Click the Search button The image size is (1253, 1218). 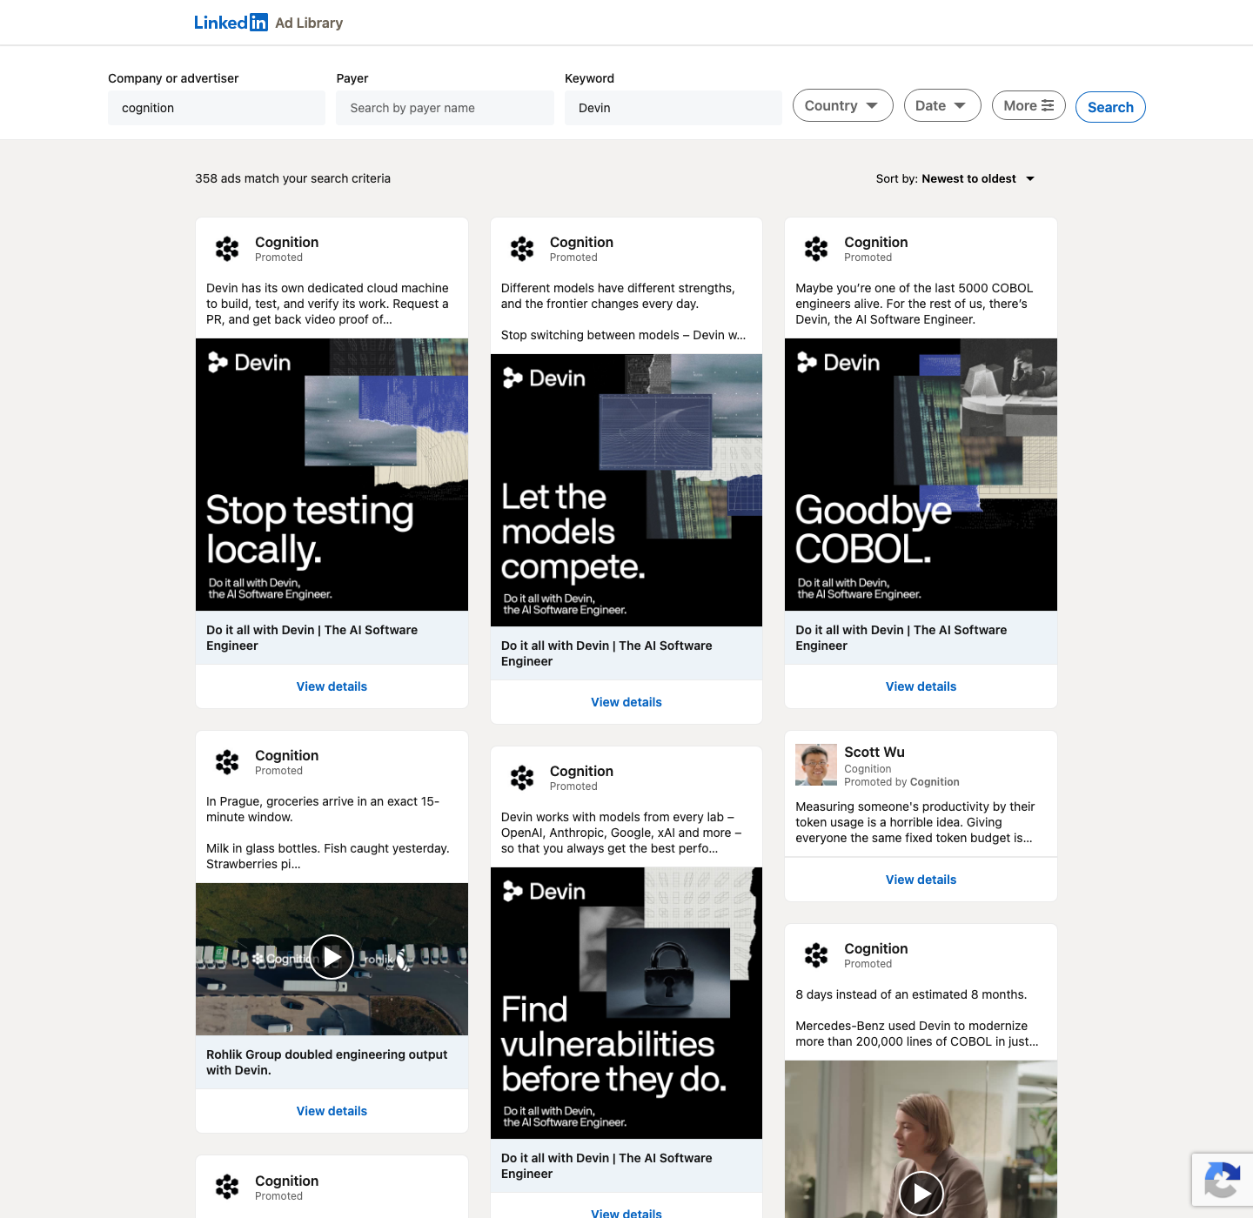tap(1110, 107)
